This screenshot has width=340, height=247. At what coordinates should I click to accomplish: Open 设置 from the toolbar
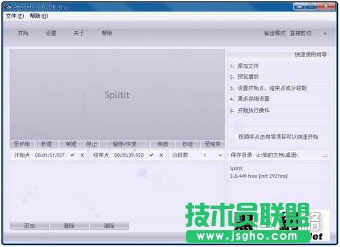coord(51,33)
